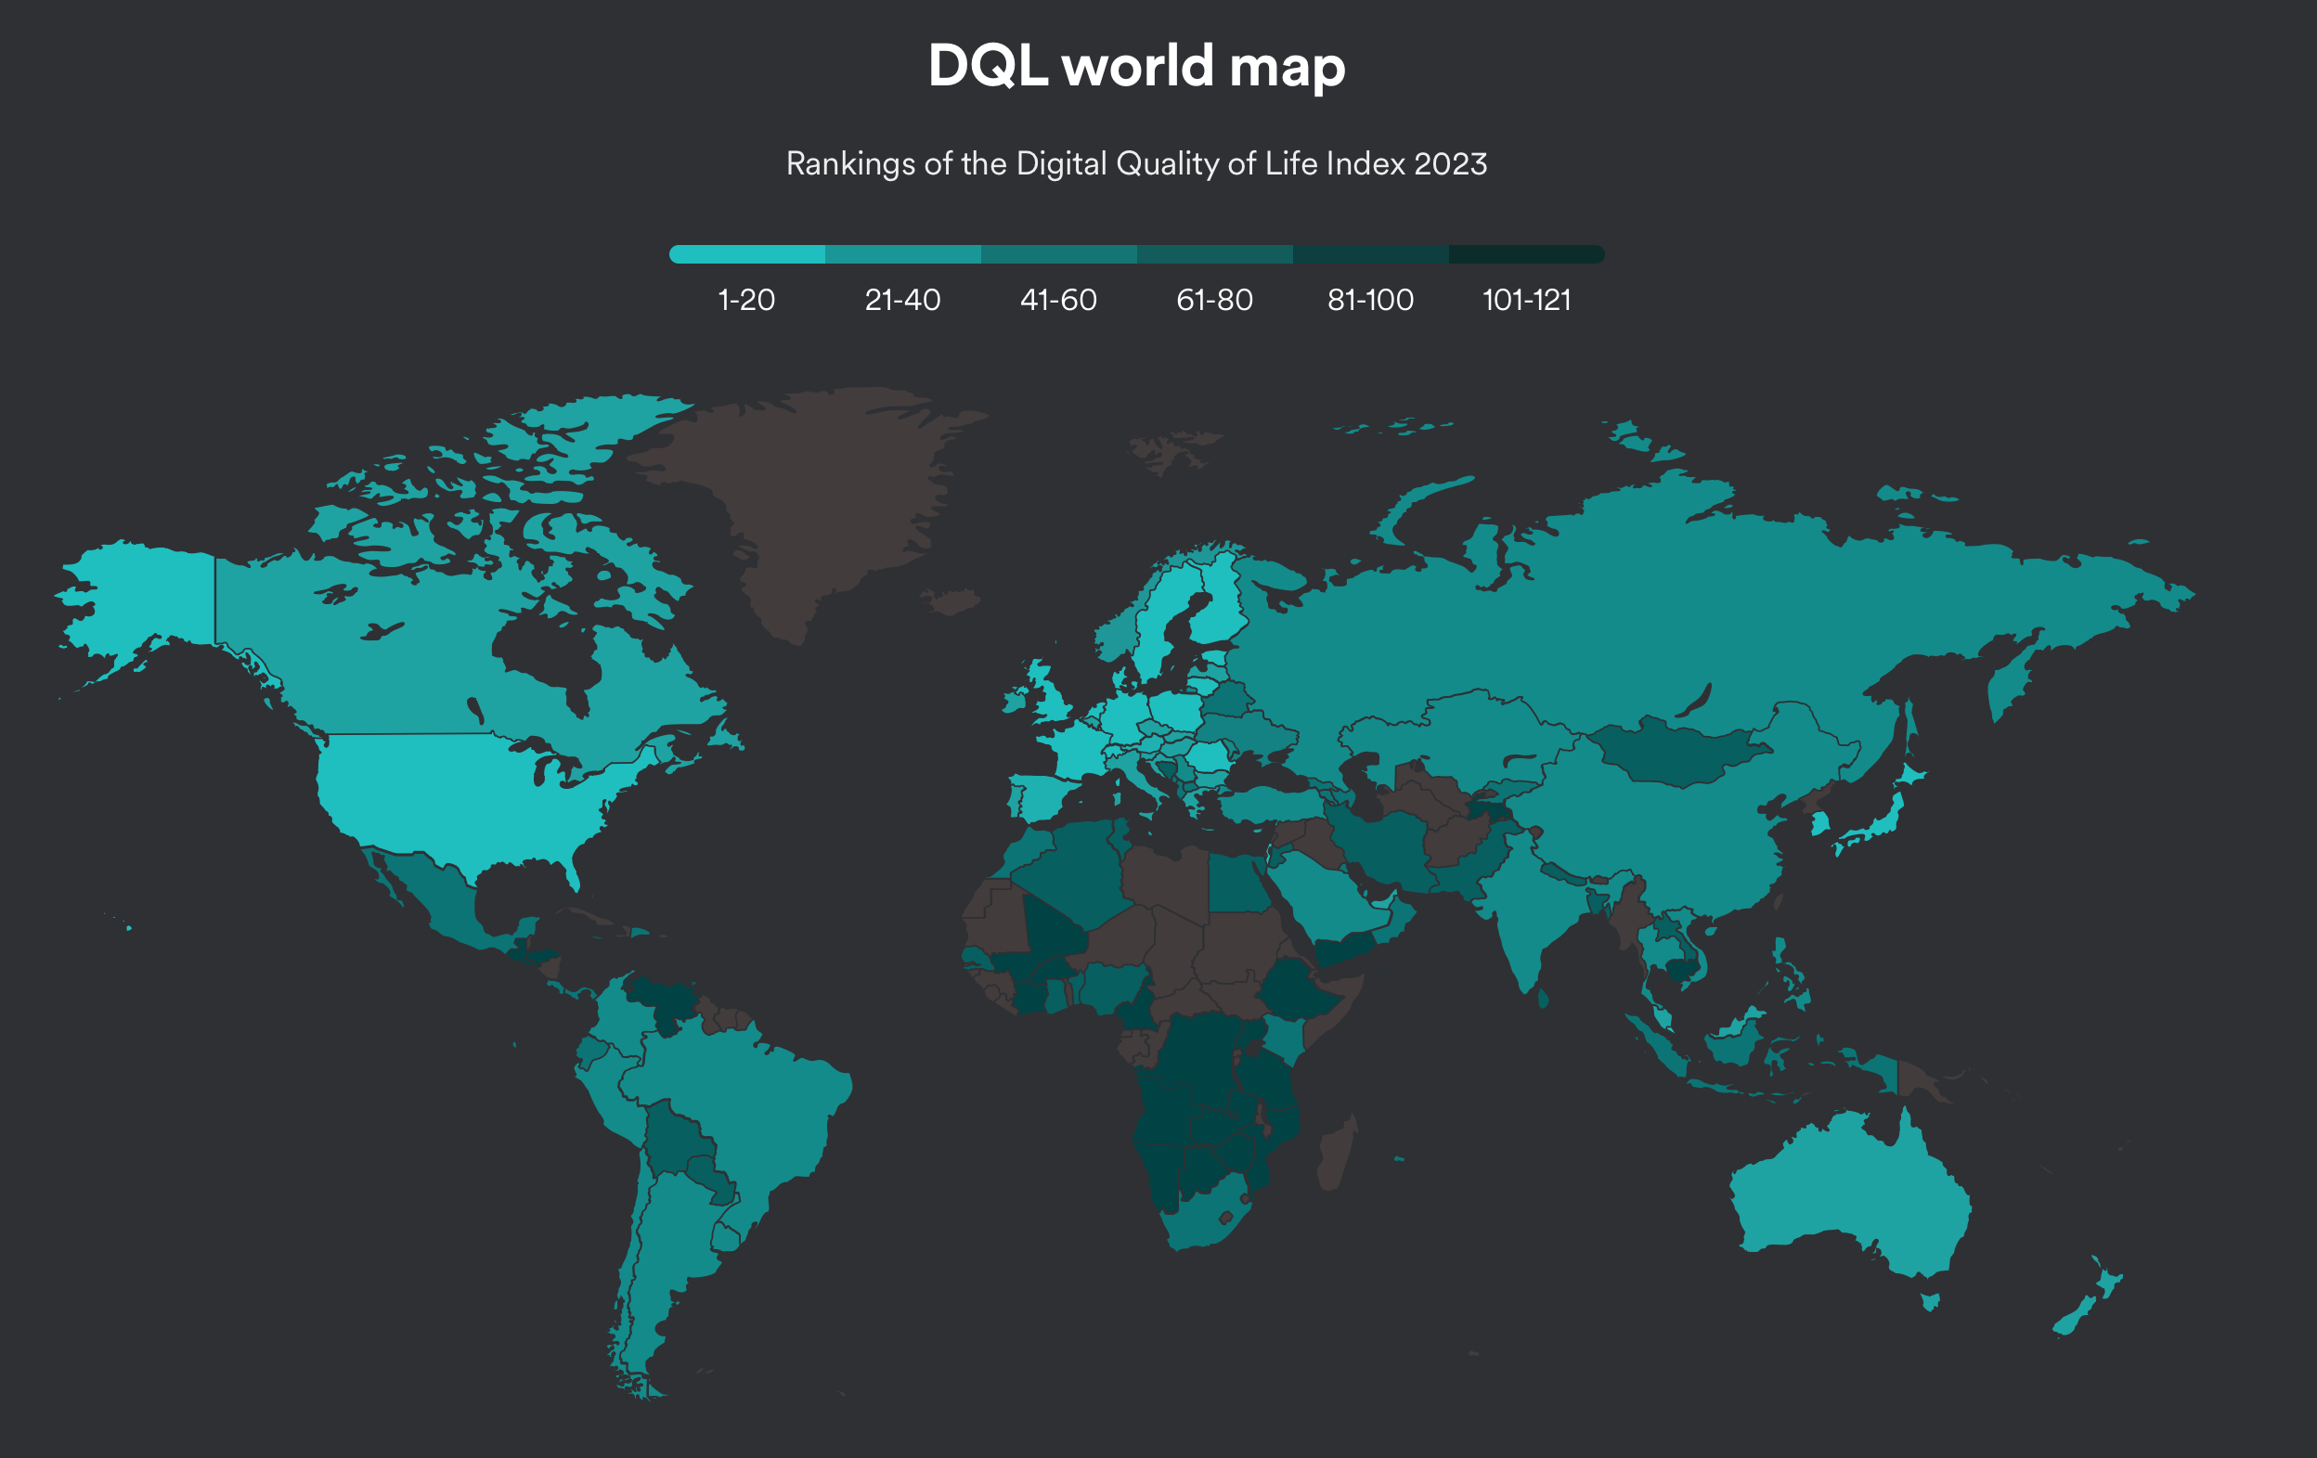The width and height of the screenshot is (2317, 1458).
Task: Click the 81-100 legend color segment
Action: coord(1371,254)
